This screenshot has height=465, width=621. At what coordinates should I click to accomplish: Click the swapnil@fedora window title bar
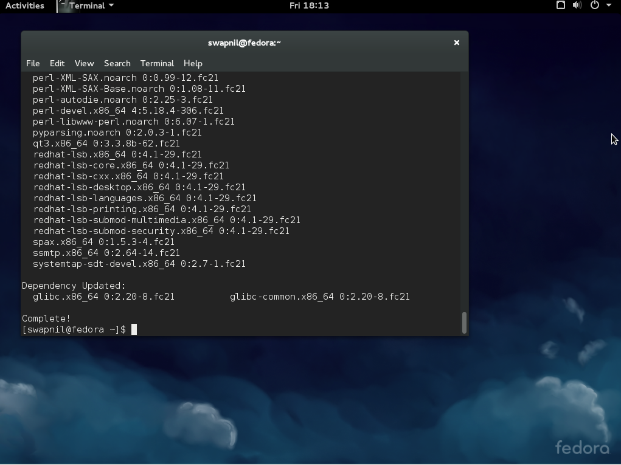coord(245,43)
